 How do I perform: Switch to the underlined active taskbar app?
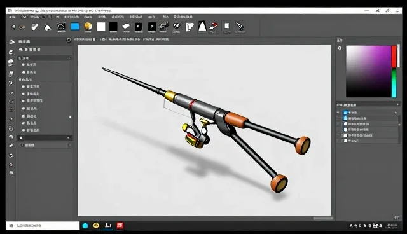(108, 226)
